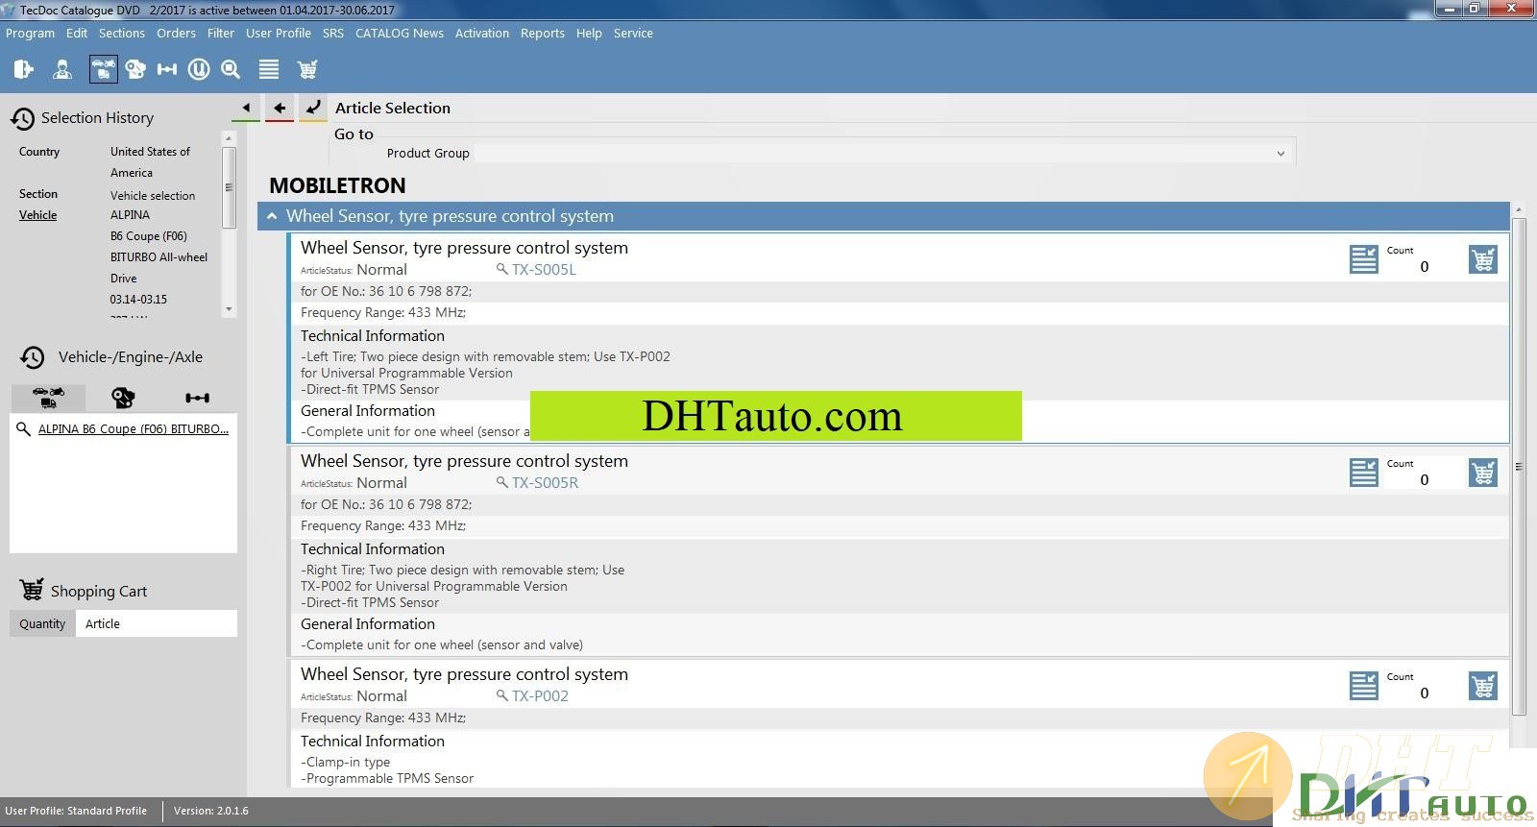This screenshot has width=1537, height=827.
Task: Open the Program menu
Action: [30, 33]
